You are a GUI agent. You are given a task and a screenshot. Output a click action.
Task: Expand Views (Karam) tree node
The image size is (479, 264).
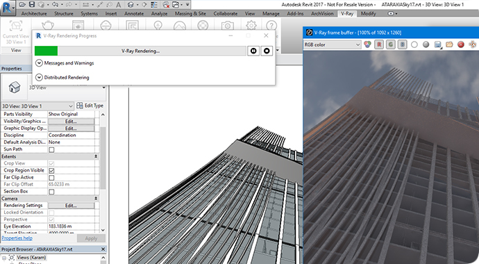tap(4, 258)
